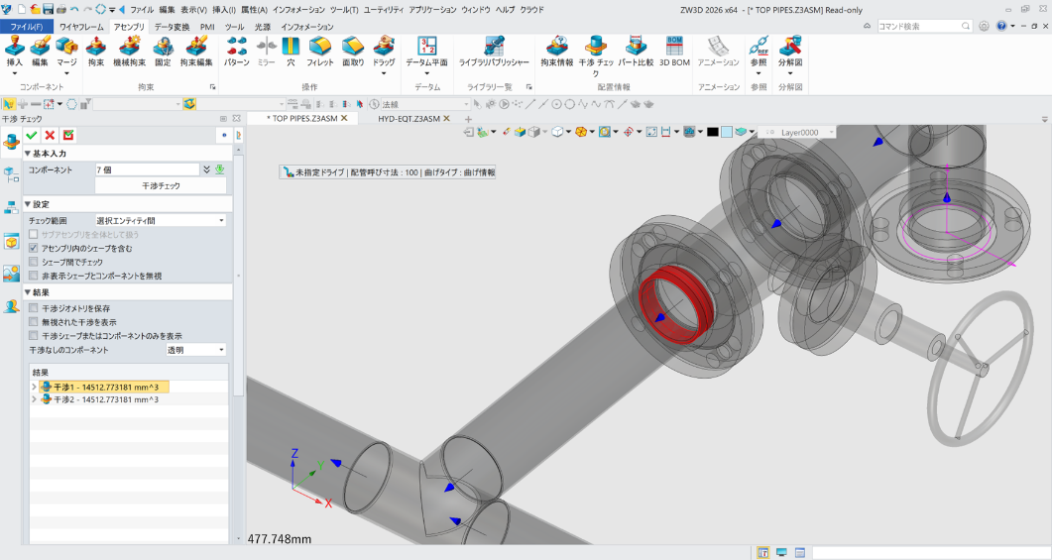Open the 3D BOM tool
This screenshot has height=560, width=1052.
tap(674, 52)
